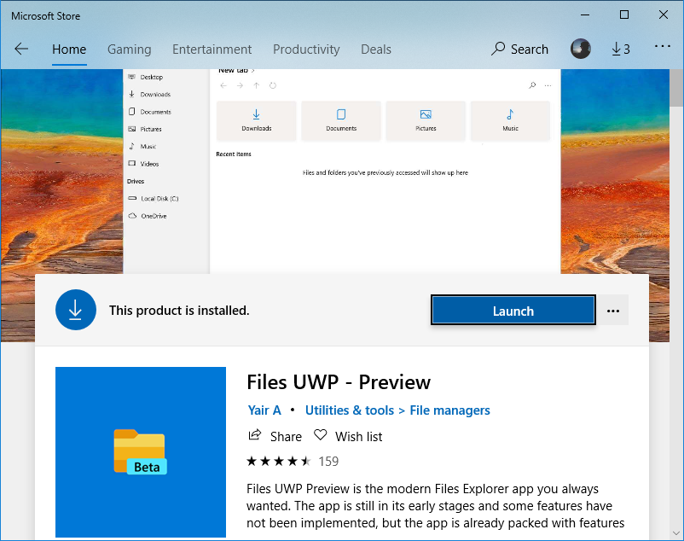
Task: Switch to the Gaming tab
Action: click(x=129, y=49)
